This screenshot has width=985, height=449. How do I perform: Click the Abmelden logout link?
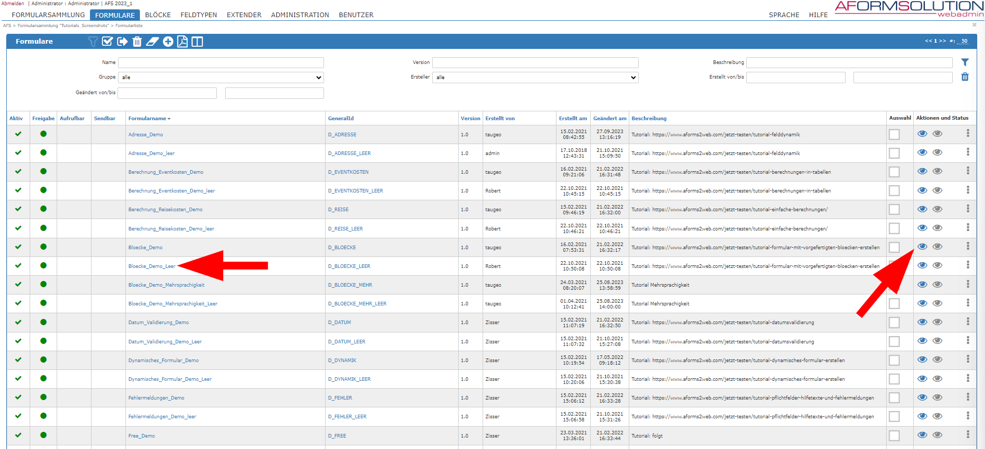pyautogui.click(x=12, y=3)
